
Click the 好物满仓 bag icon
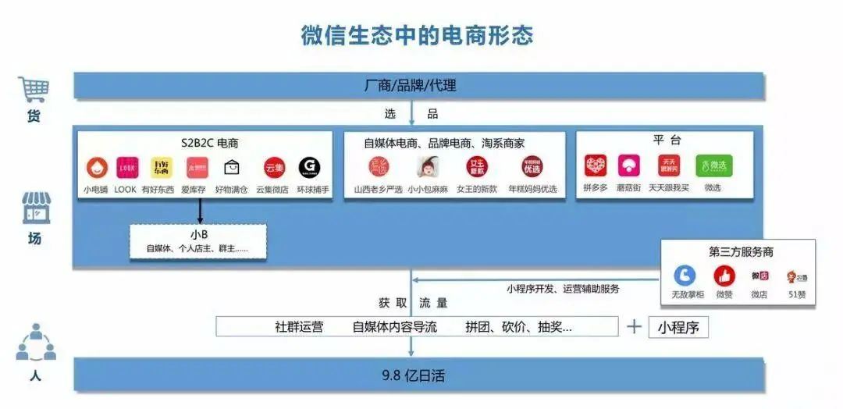click(232, 168)
